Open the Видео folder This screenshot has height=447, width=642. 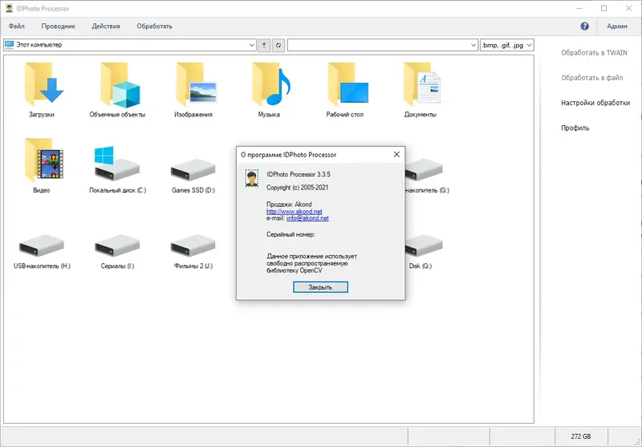click(42, 166)
